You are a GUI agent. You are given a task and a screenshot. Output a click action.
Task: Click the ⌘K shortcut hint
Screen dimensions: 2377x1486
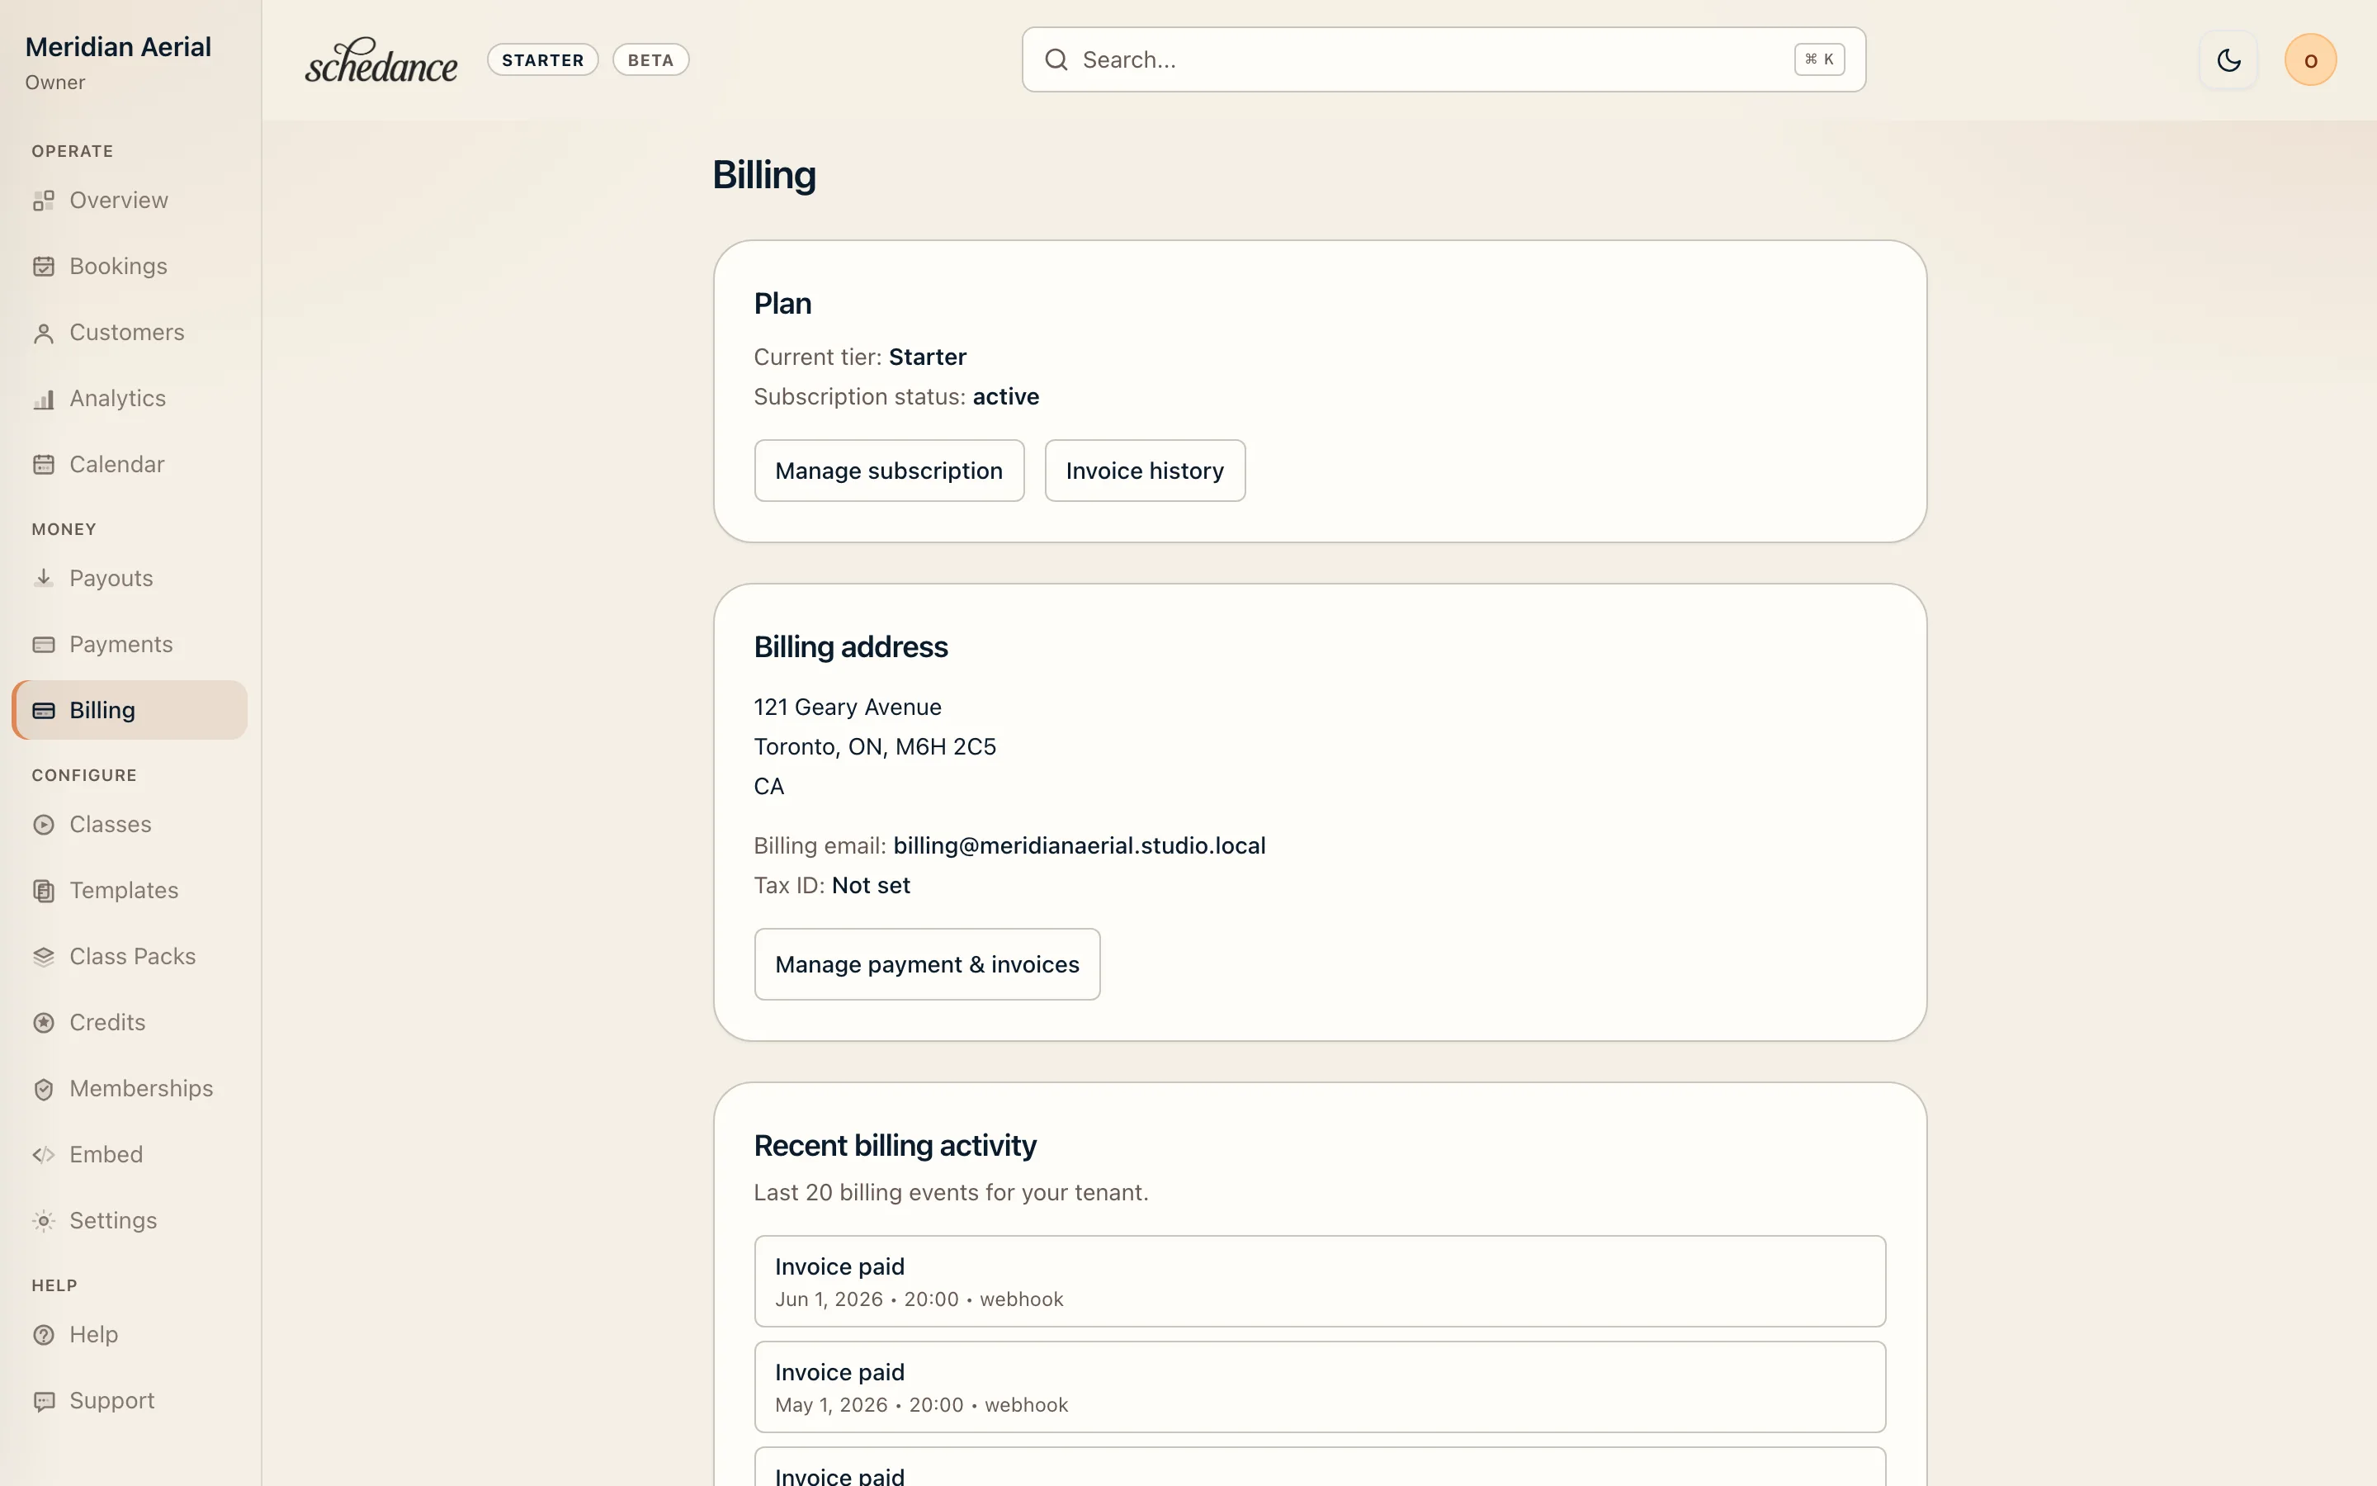pyautogui.click(x=1819, y=59)
